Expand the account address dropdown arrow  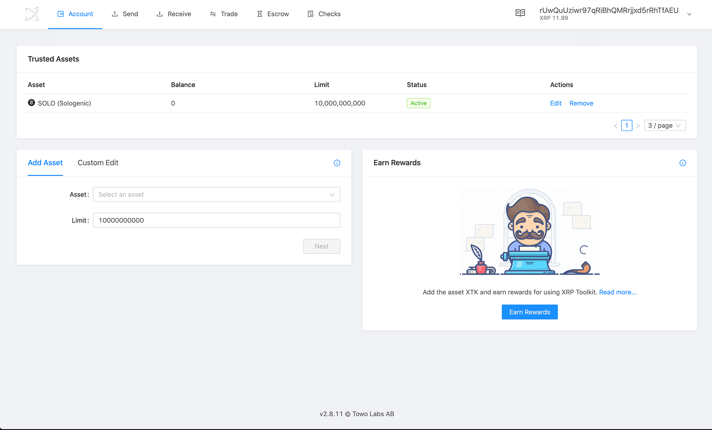pyautogui.click(x=689, y=14)
